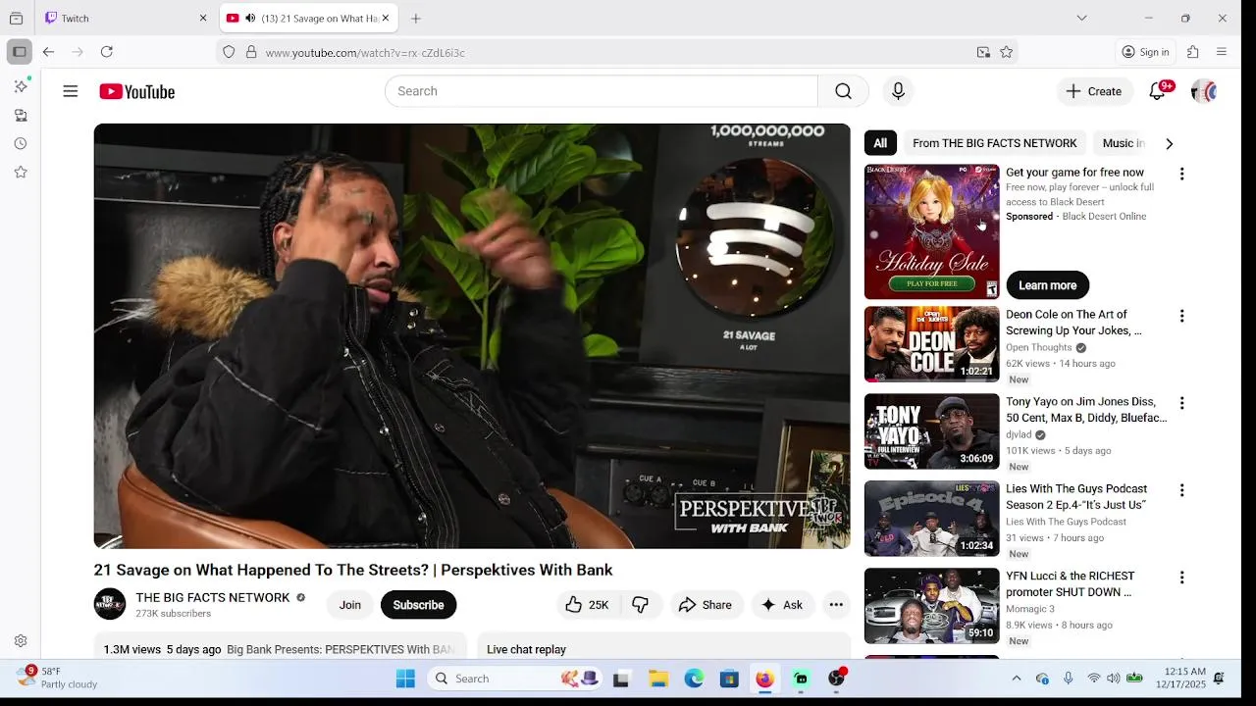Select the All filter chip
This screenshot has width=1256, height=706.
880,143
